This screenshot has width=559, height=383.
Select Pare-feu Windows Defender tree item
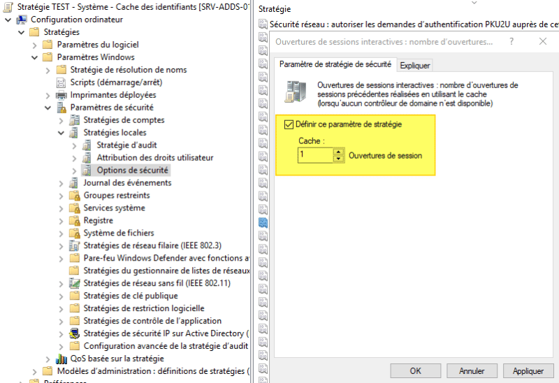tap(166, 258)
